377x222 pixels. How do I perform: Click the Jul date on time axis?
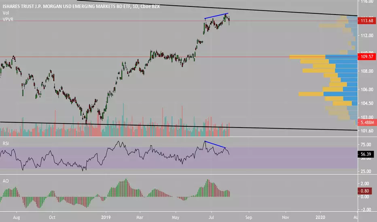211,218
